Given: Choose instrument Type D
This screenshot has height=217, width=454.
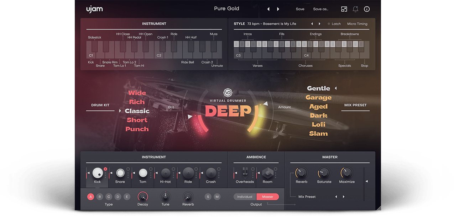Looking at the screenshot, I should click(118, 197).
